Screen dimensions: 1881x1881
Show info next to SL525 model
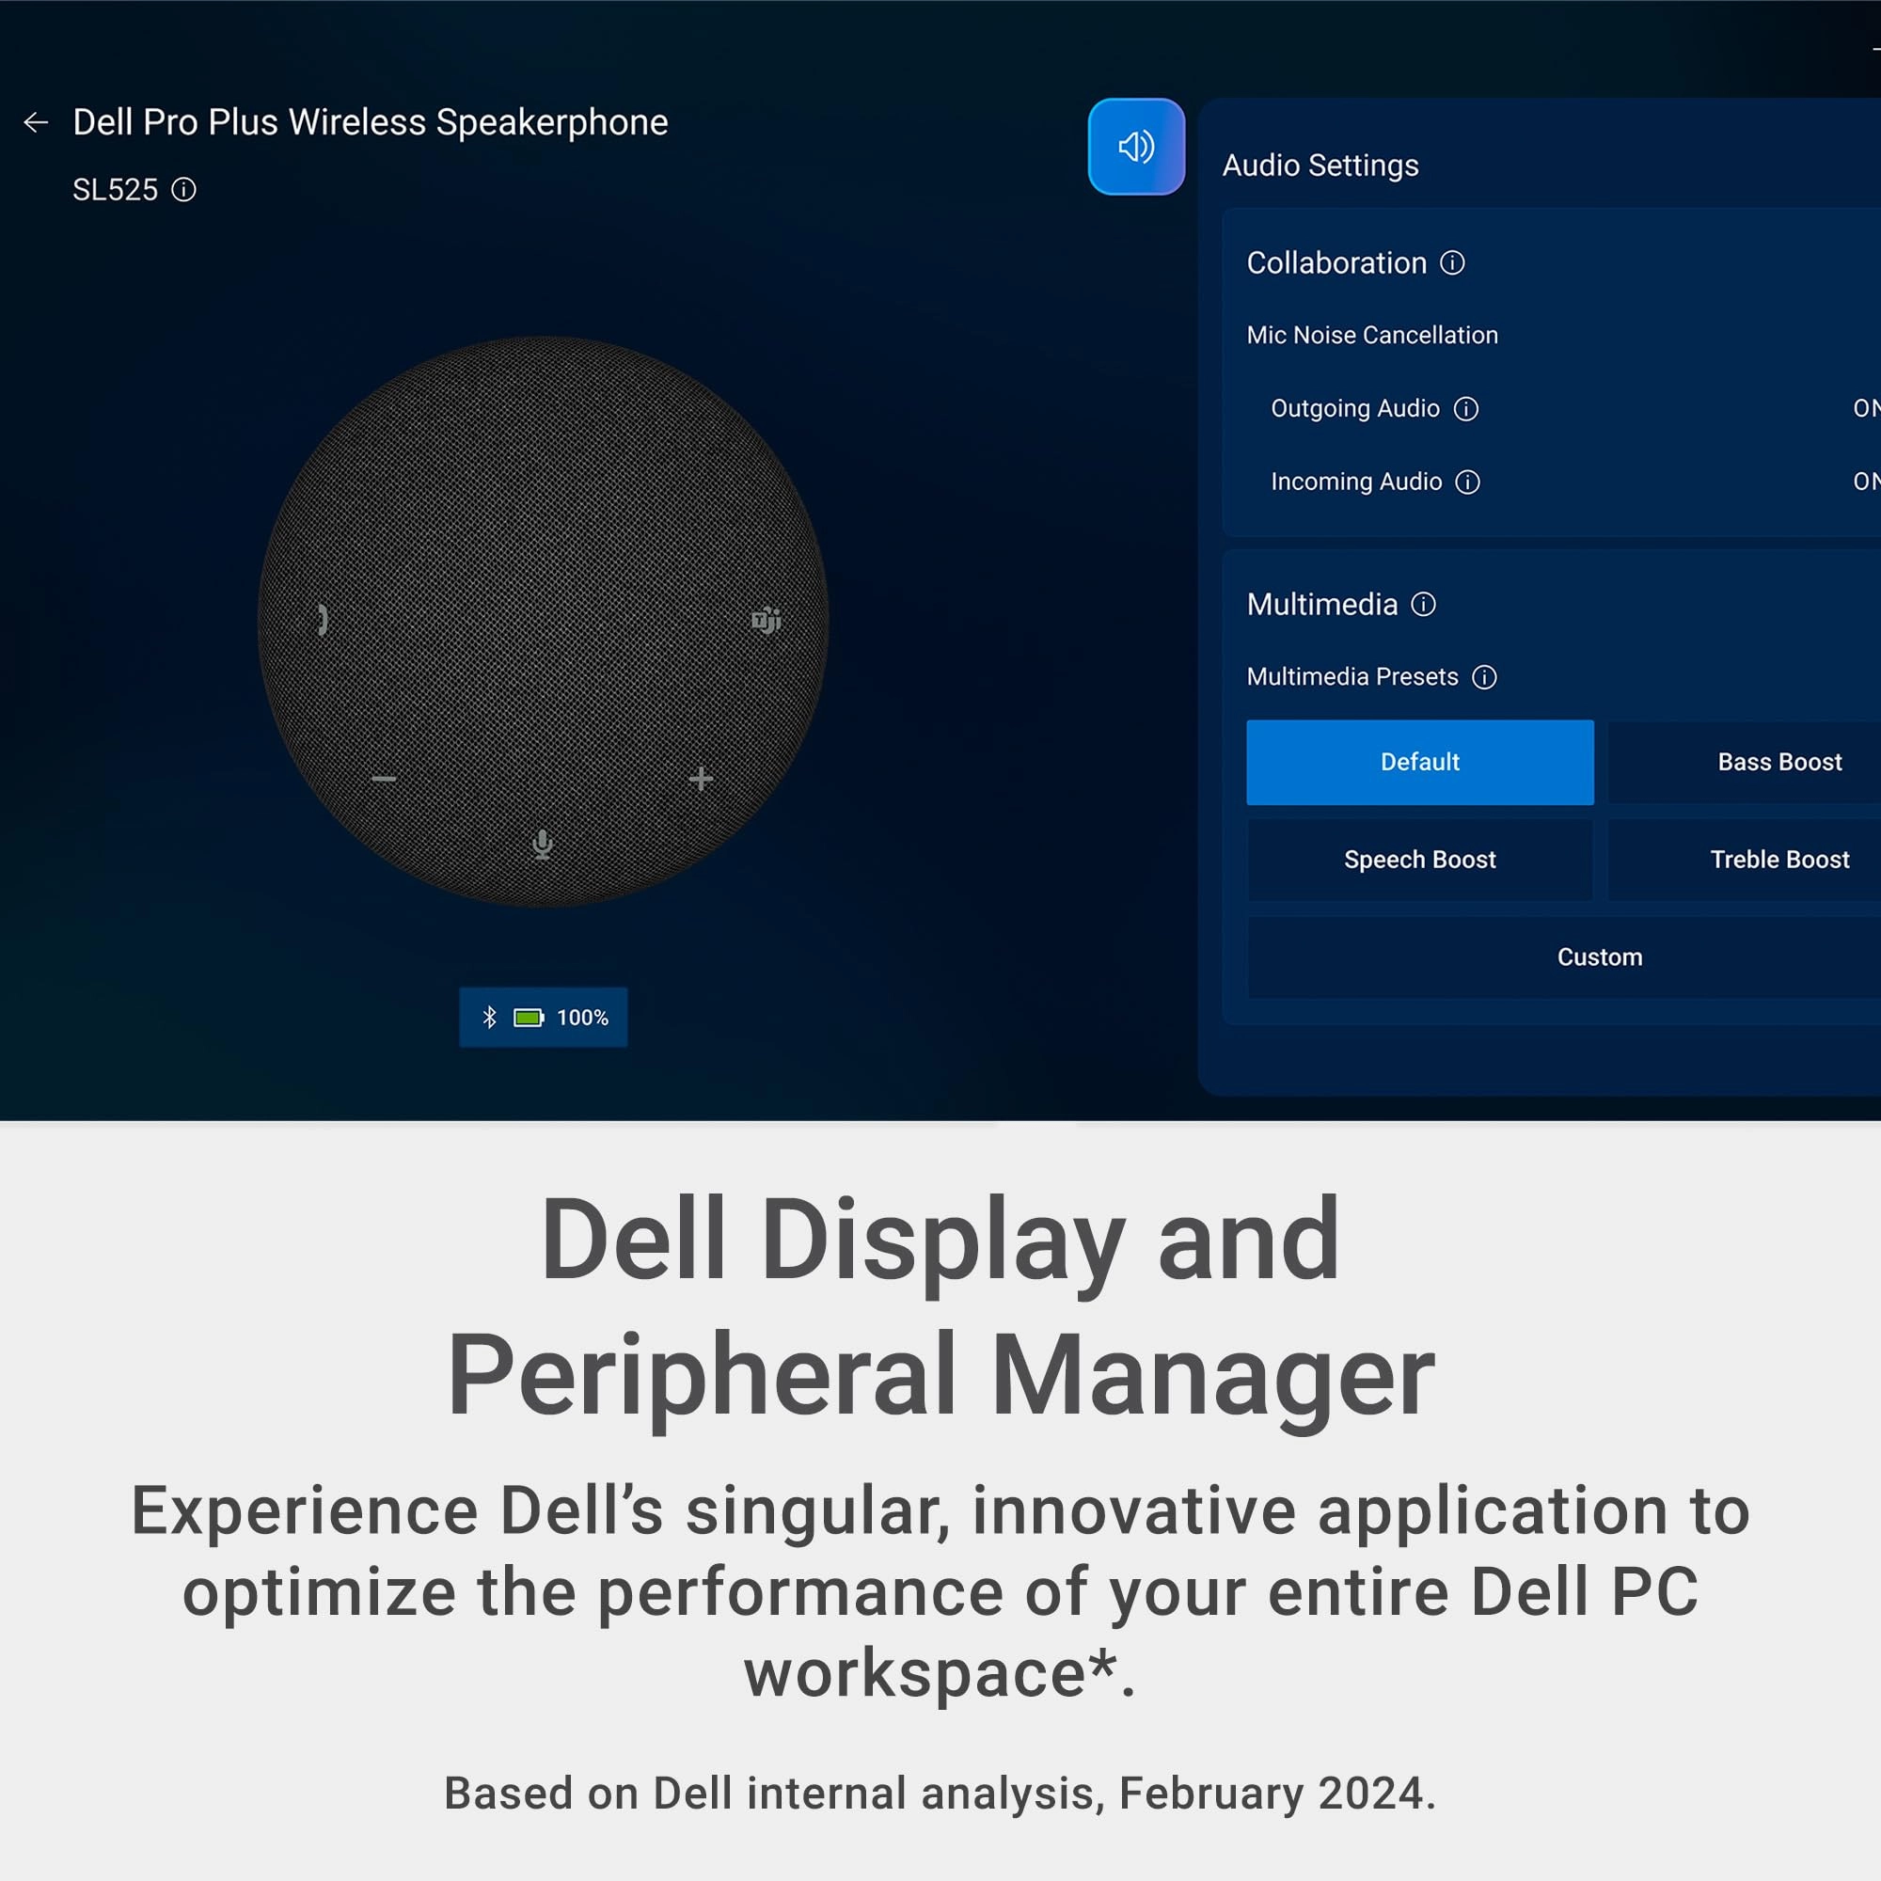pyautogui.click(x=183, y=189)
